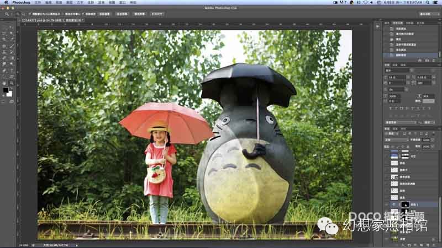
Task: Click foreground color swatch
Action: click(6, 90)
